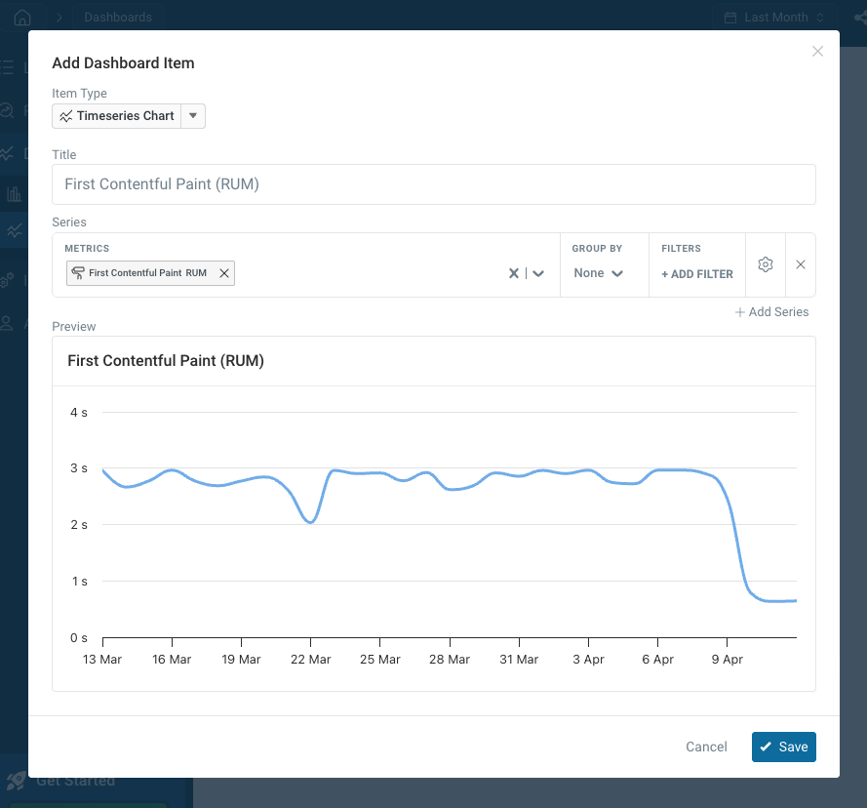Open the series settings gear icon

pyautogui.click(x=766, y=264)
